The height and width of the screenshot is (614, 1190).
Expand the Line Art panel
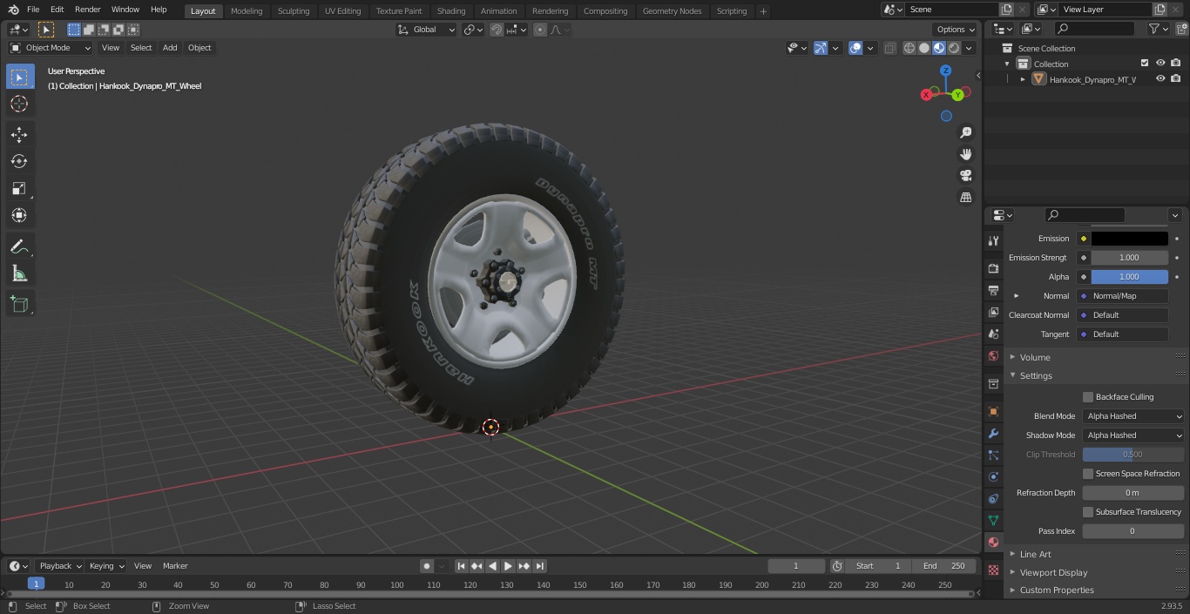click(1036, 554)
